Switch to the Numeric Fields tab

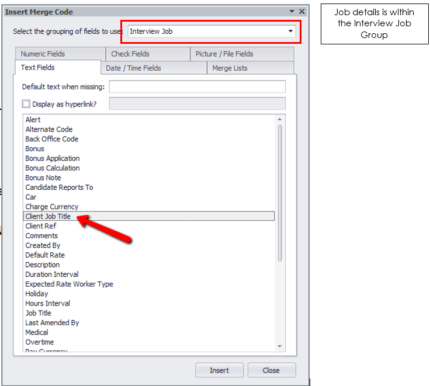(43, 54)
